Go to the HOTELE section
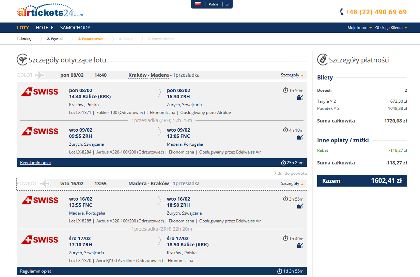 [45, 28]
